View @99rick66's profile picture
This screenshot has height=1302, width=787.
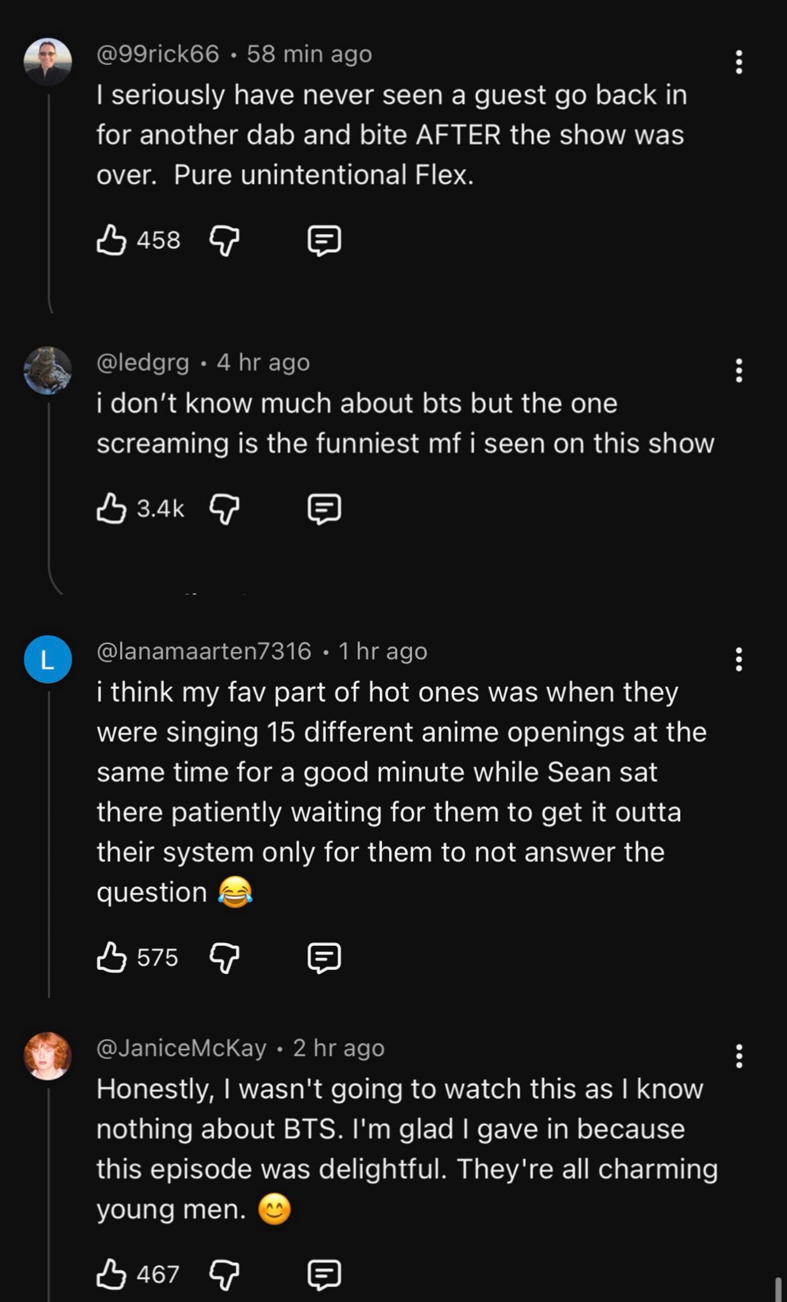(48, 62)
